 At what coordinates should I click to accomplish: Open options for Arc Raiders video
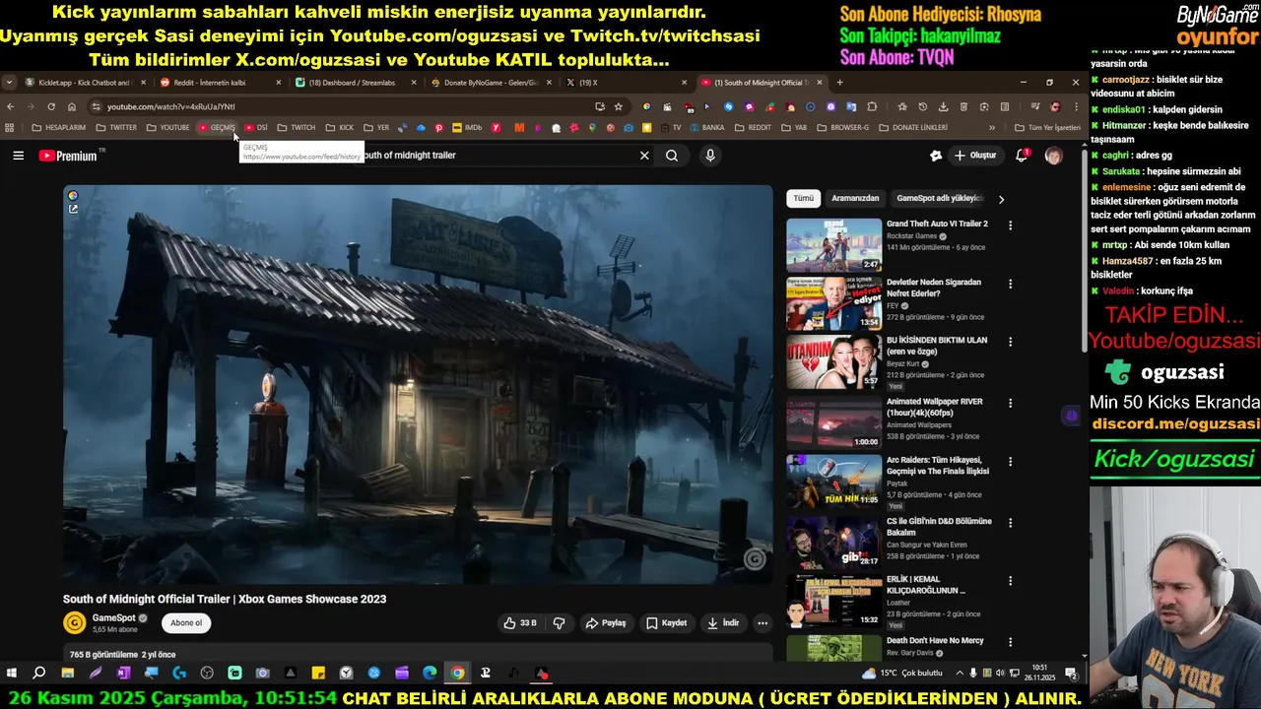[x=1010, y=462]
